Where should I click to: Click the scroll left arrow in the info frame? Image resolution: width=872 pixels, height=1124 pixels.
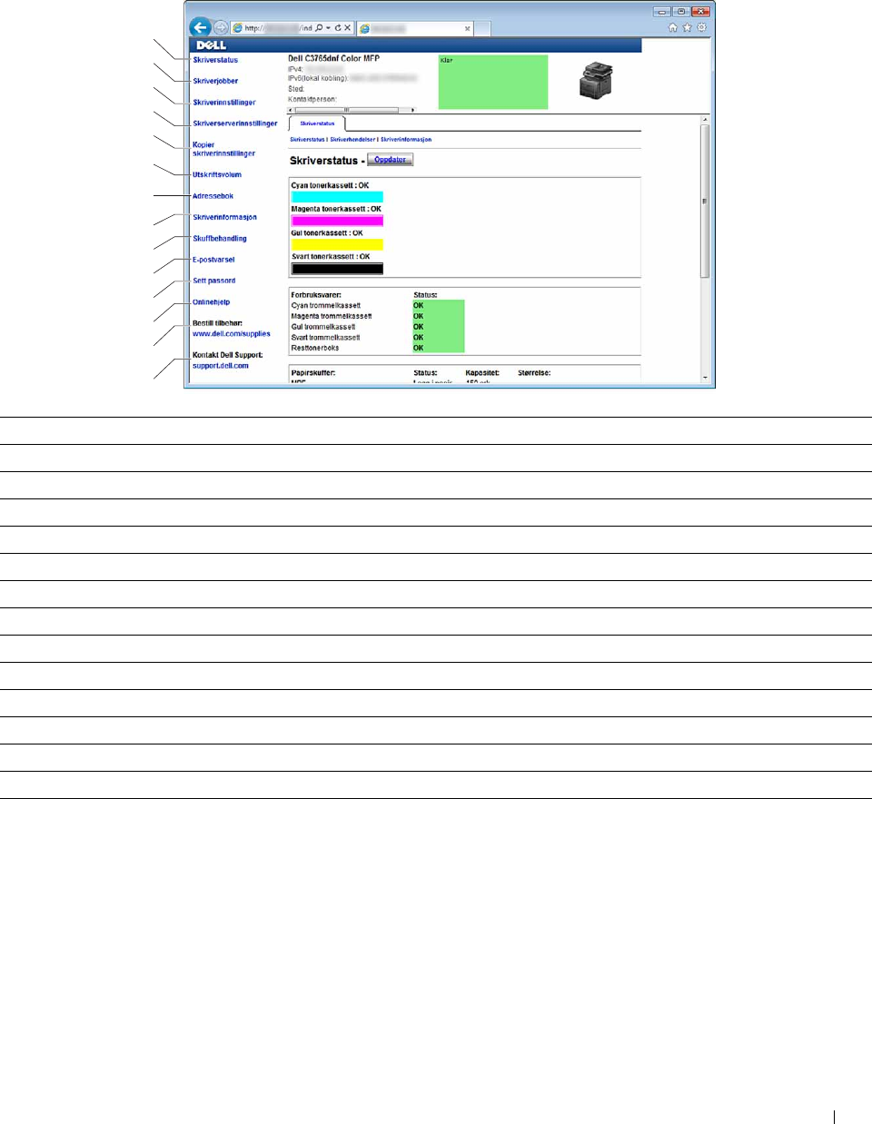point(291,110)
